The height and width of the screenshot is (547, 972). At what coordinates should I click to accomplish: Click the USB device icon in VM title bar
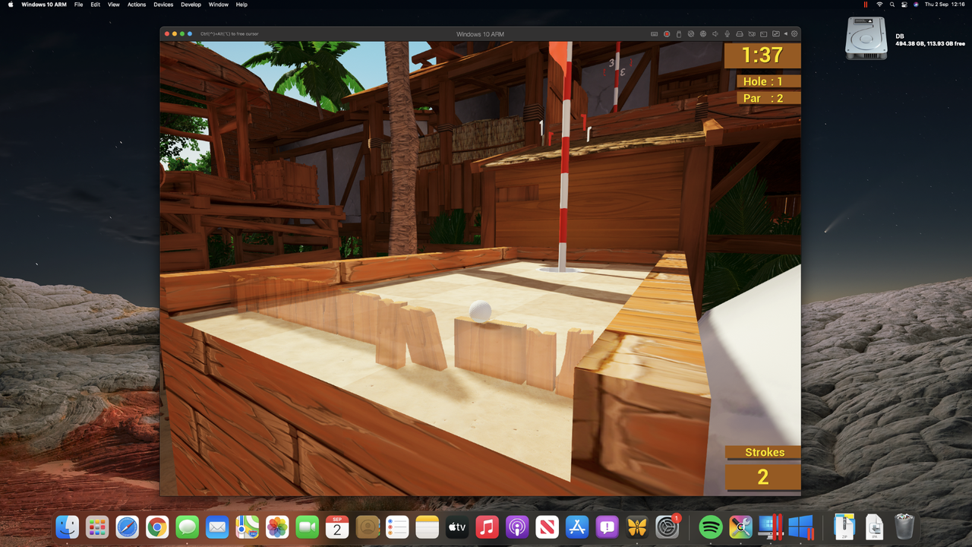tap(679, 34)
